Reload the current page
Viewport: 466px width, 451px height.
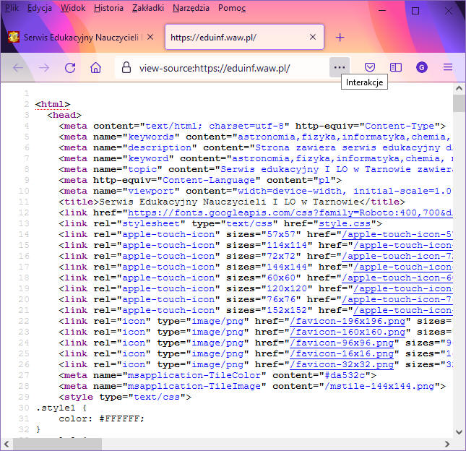pos(70,67)
